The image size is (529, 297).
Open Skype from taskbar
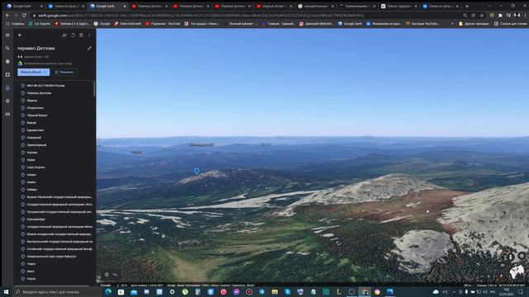coord(288,292)
